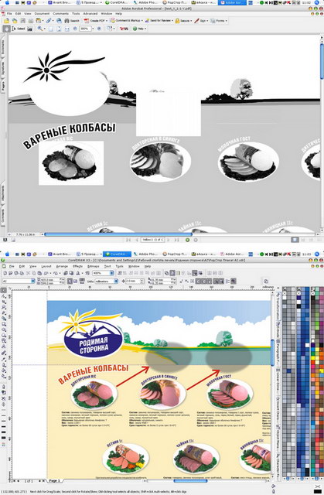This screenshot has width=324, height=495.
Task: Open the Create PDF dropdown
Action: [96, 21]
